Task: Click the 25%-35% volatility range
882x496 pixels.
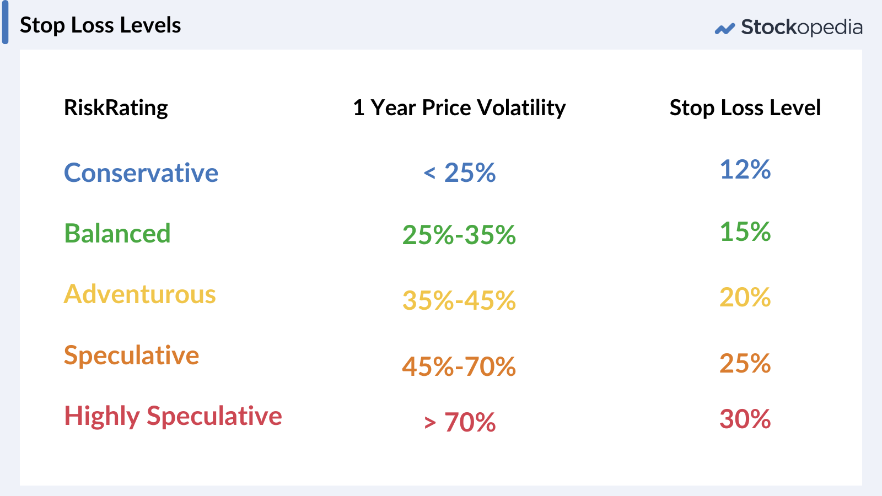Action: pyautogui.click(x=459, y=235)
